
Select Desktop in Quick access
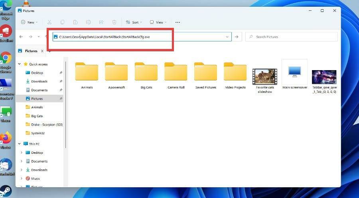37,73
